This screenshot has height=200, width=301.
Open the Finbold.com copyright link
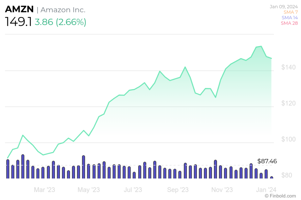click(x=280, y=196)
